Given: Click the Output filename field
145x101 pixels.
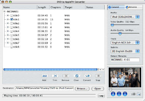Looking at the screenshot, I should pyautogui.click(x=125, y=60).
